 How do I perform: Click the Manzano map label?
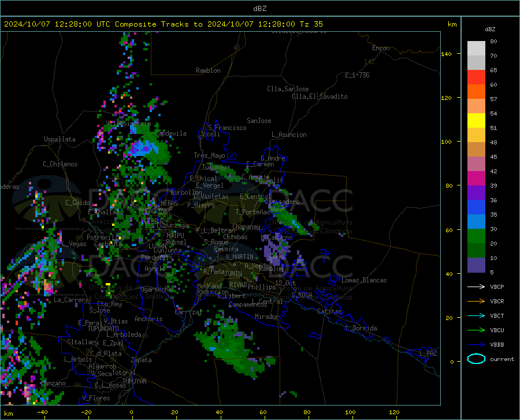point(53,383)
